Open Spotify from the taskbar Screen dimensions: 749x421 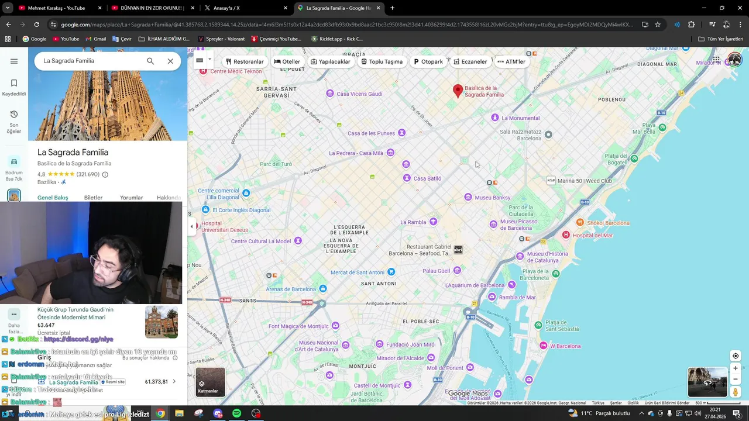pos(236,413)
